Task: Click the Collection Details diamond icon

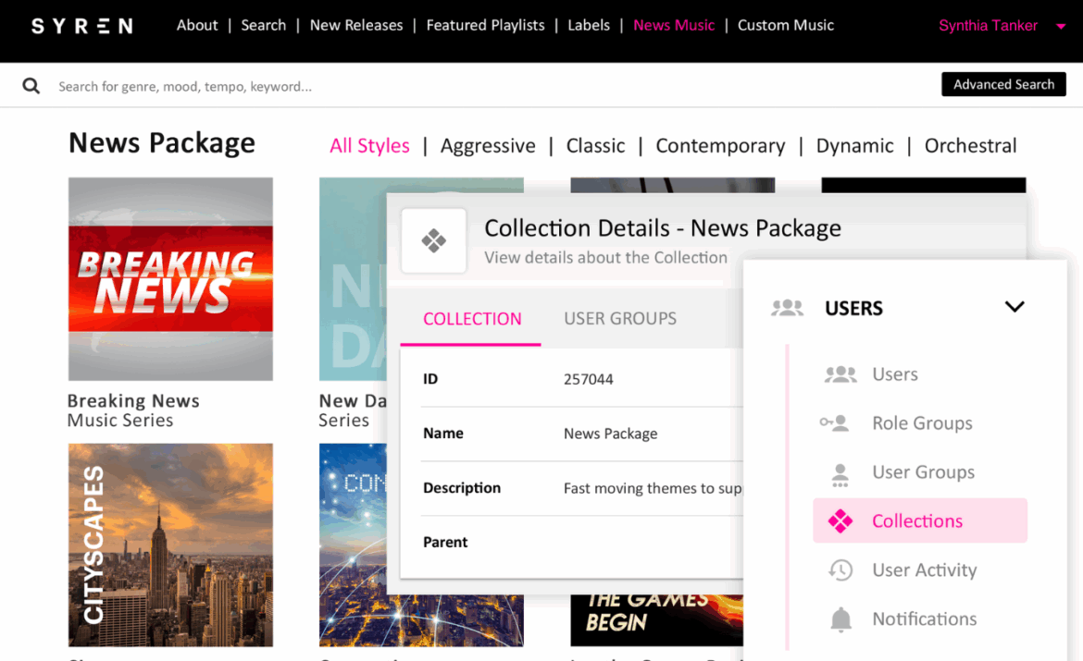Action: coord(433,240)
